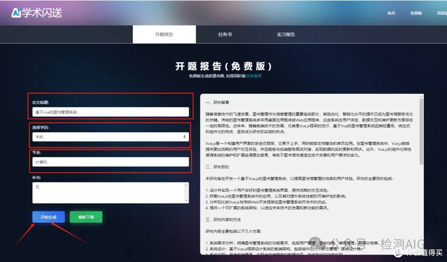This screenshot has width=447, height=262.
Task: Click the 论文标题 input field
Action: 111,112
